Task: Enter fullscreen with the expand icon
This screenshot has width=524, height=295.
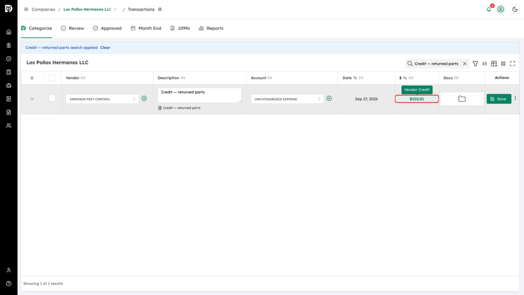Action: tap(513, 64)
